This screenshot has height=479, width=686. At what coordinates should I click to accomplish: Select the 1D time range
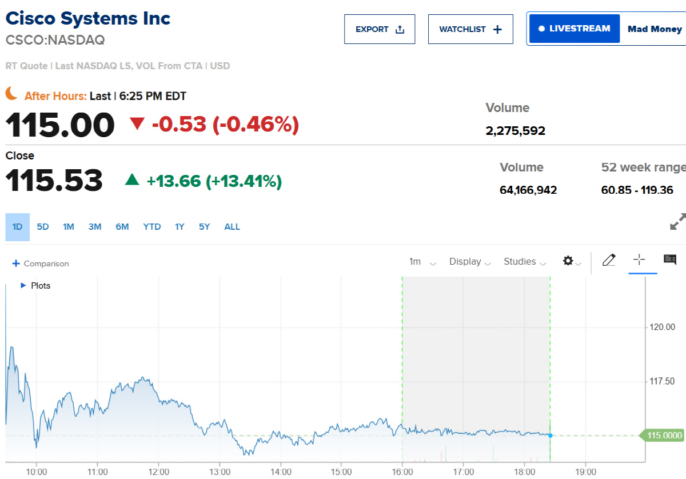18,227
